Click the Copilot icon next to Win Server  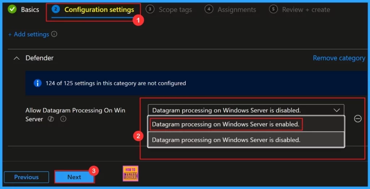51,119
